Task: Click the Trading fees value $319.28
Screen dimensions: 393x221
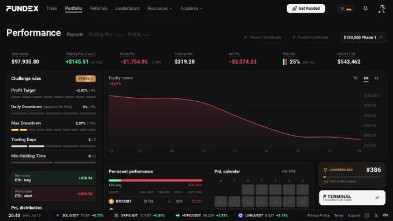Action: tap(185, 62)
